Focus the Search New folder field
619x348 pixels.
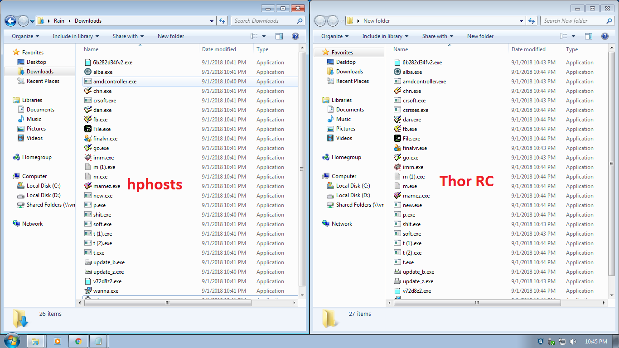point(577,21)
